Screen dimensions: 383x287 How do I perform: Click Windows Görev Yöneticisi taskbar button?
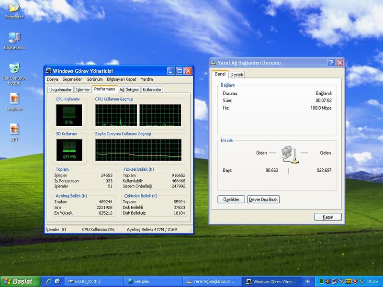tap(271, 281)
